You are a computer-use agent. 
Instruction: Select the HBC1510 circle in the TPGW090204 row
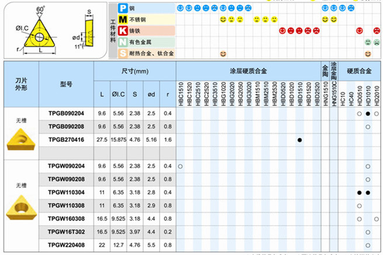180,167
